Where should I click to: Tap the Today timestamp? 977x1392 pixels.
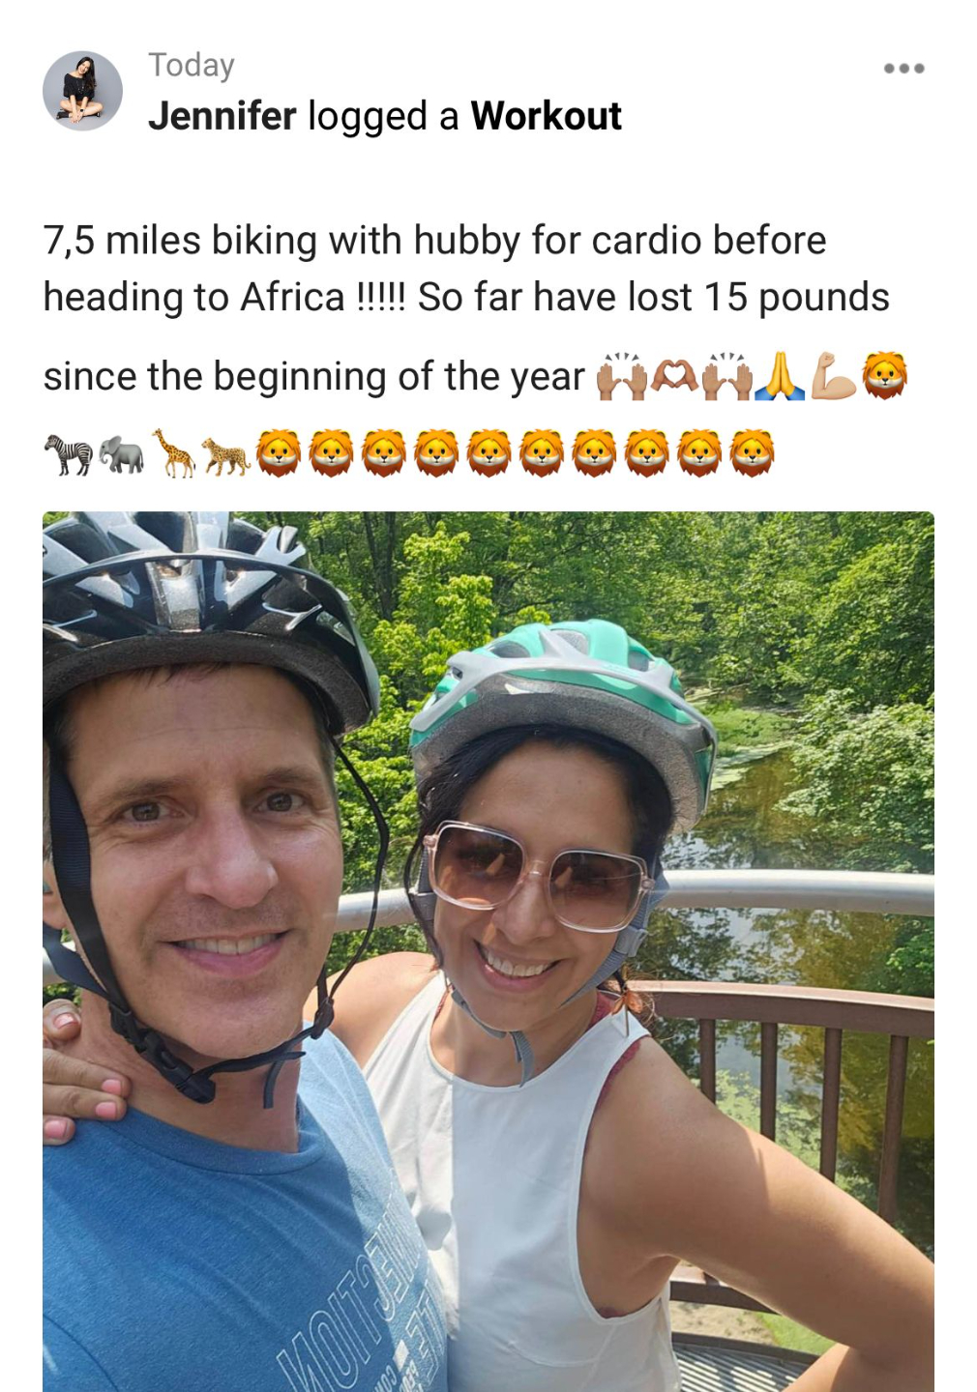(192, 65)
